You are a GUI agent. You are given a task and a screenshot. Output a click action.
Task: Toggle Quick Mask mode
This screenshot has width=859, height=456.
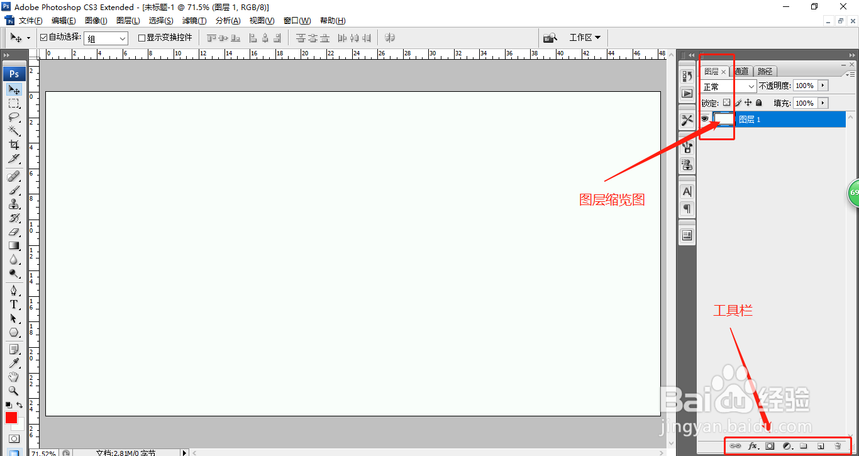[14, 438]
